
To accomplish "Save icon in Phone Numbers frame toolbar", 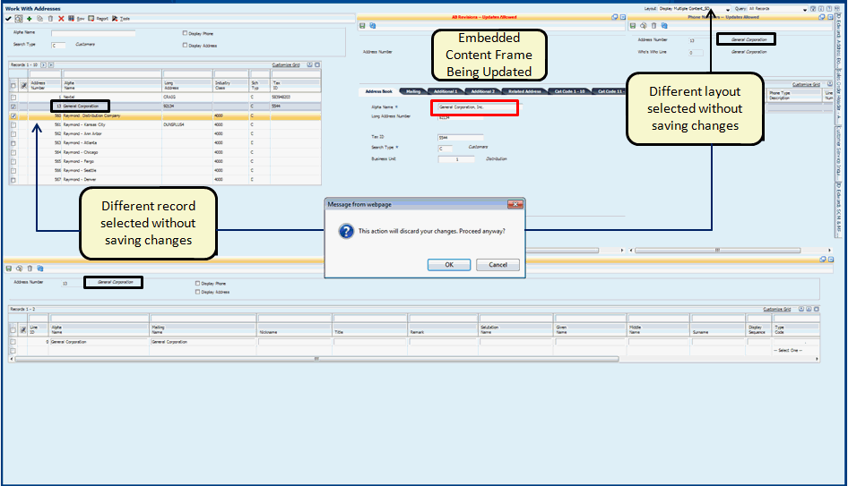I will (633, 25).
